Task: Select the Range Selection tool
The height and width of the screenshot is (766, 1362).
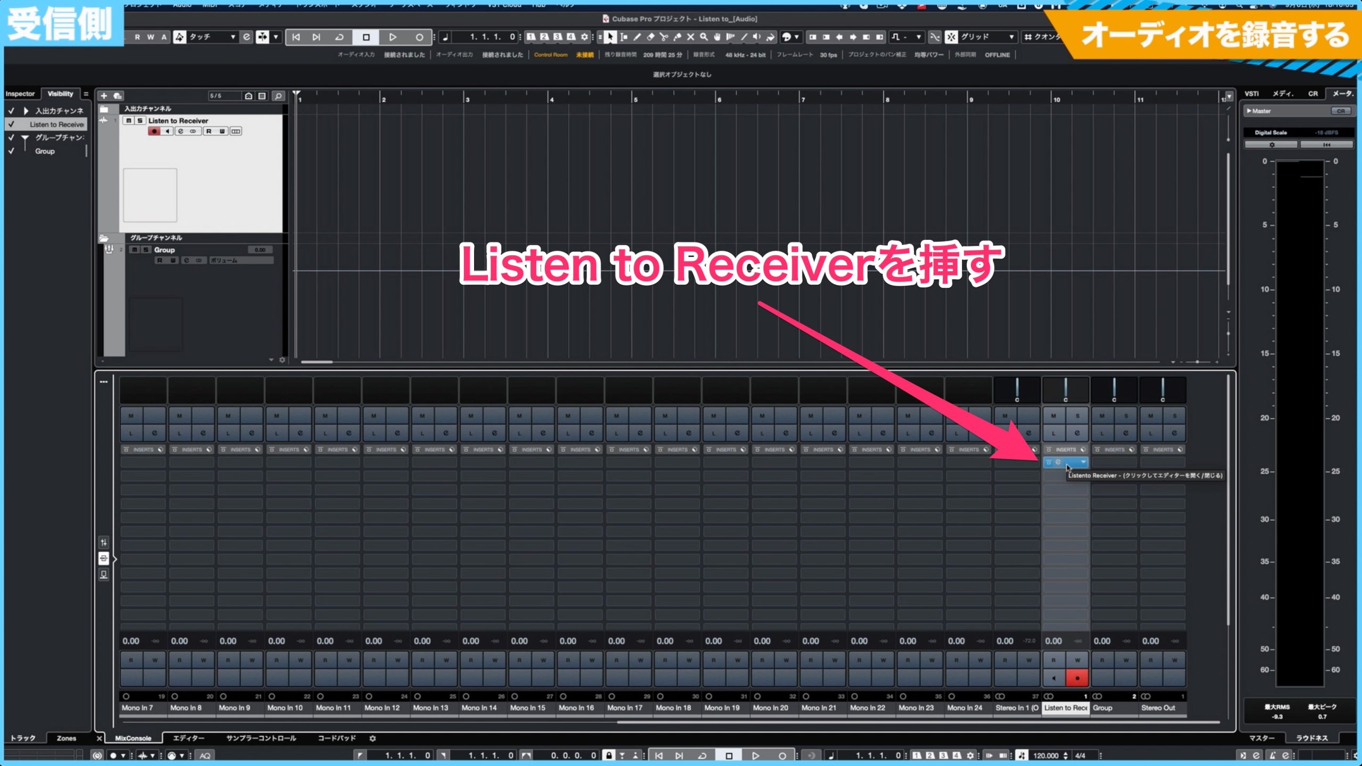Action: [x=624, y=37]
